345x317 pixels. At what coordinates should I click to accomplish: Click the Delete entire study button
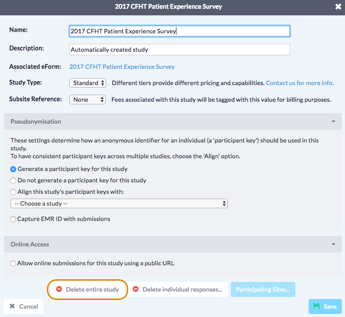[x=88, y=289]
